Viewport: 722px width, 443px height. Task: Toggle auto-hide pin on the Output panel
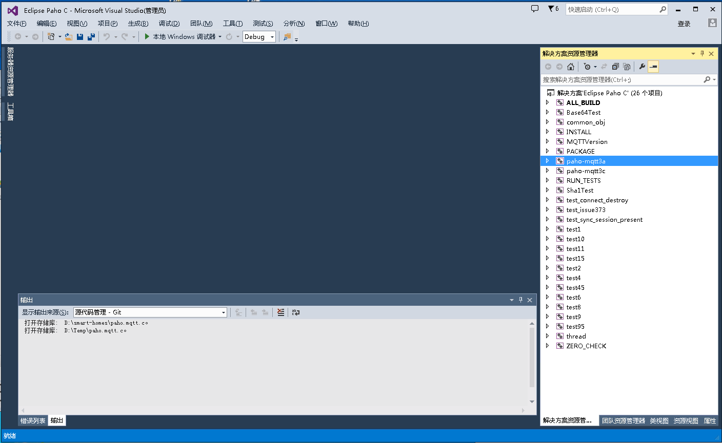coord(520,300)
